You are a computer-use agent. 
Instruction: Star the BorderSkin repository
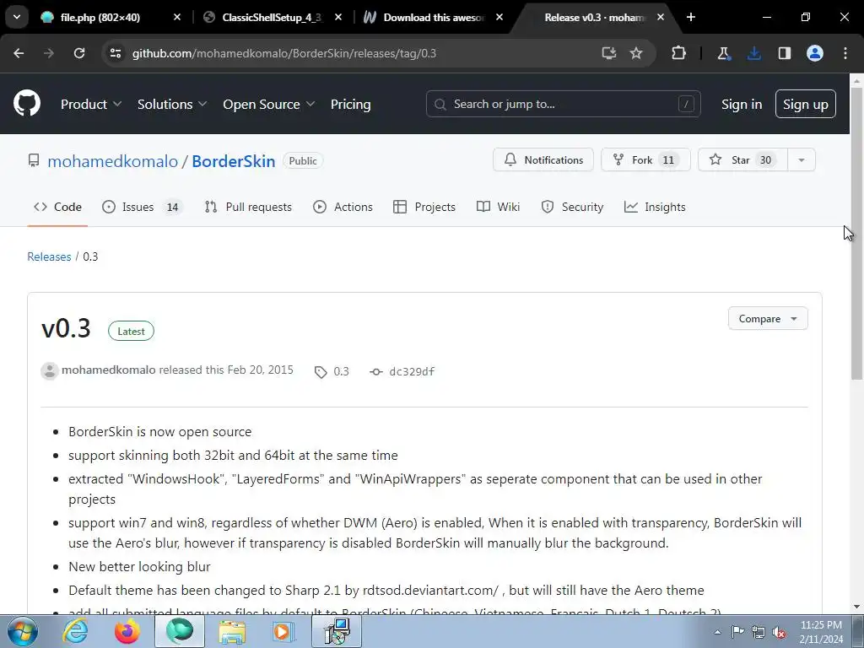pos(742,159)
